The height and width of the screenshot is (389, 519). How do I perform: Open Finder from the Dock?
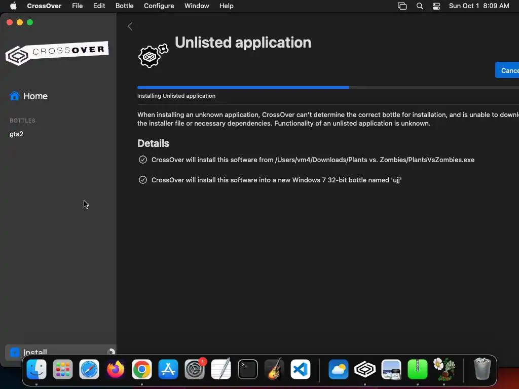(36, 369)
